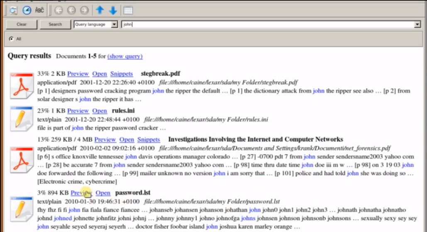The image size is (427, 232).
Task: Click the password.lst title text
Action: click(x=133, y=193)
